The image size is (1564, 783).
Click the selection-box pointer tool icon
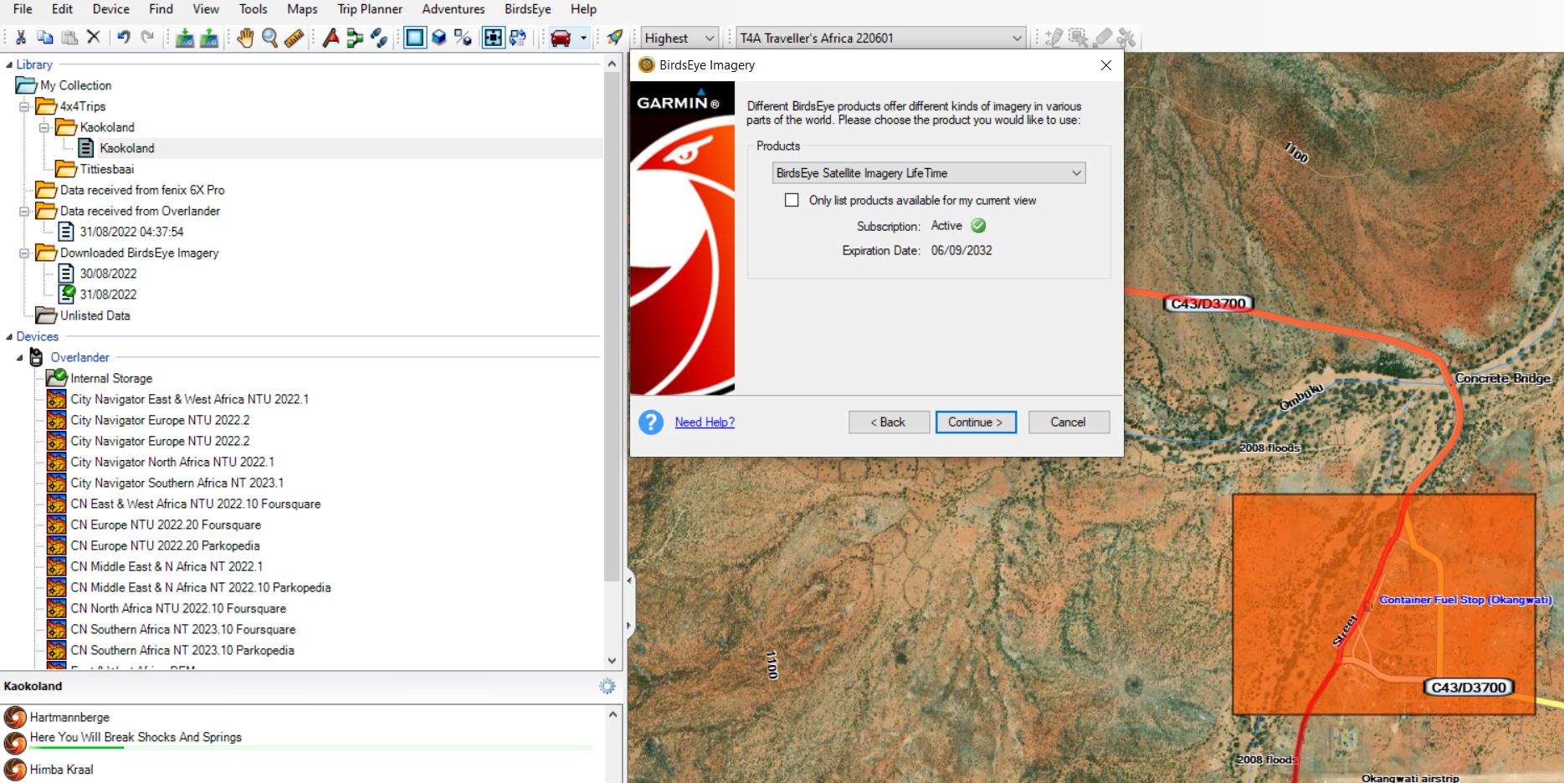(1079, 38)
